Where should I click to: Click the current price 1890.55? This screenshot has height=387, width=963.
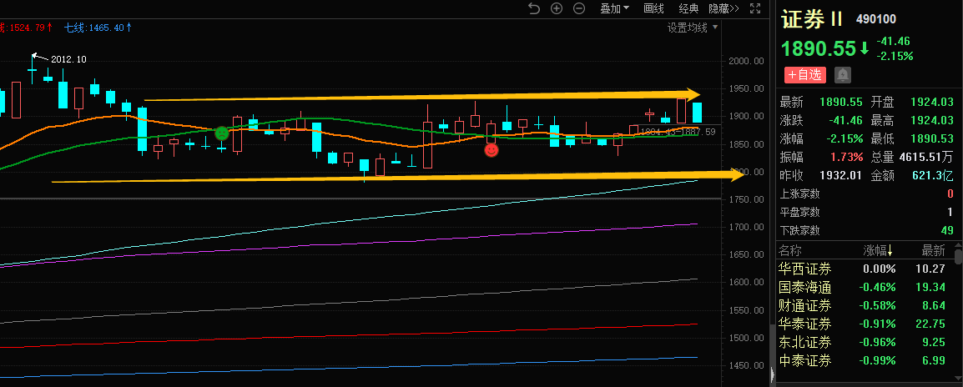coord(818,48)
